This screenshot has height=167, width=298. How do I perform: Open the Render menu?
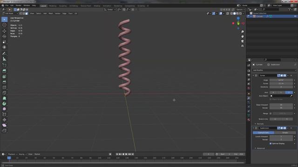[x=19, y=6]
